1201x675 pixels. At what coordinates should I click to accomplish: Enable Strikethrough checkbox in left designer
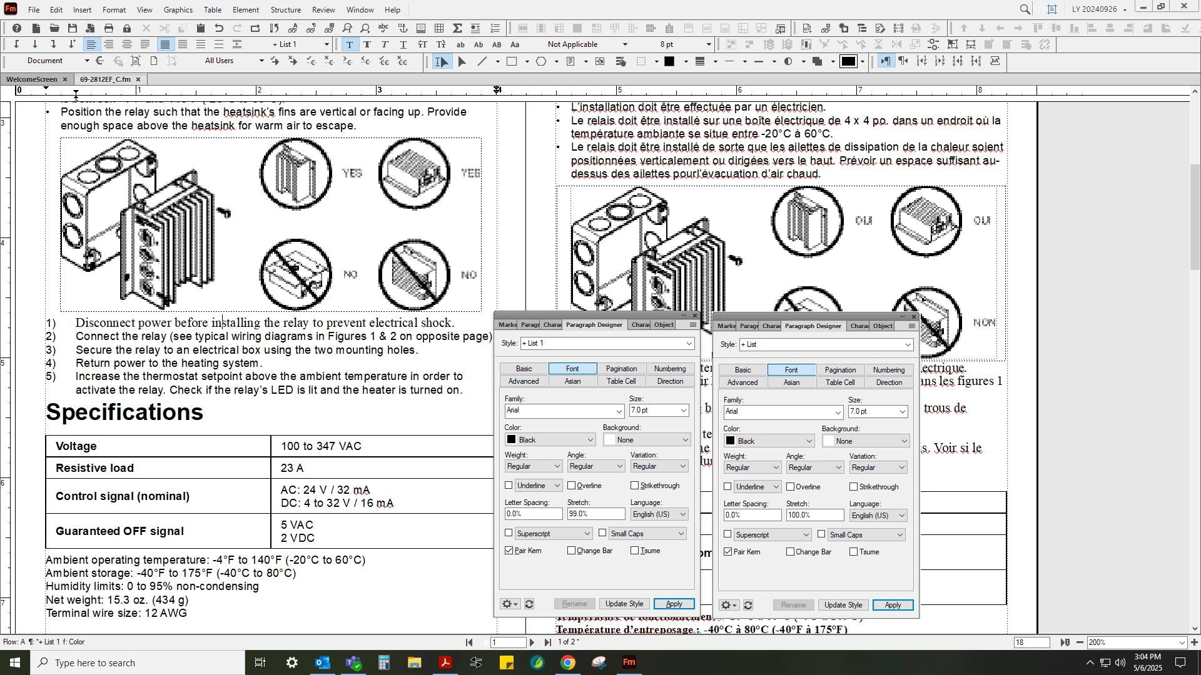click(635, 486)
